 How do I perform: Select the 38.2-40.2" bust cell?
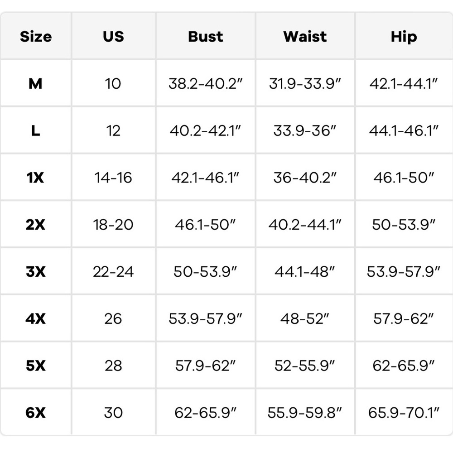206,84
